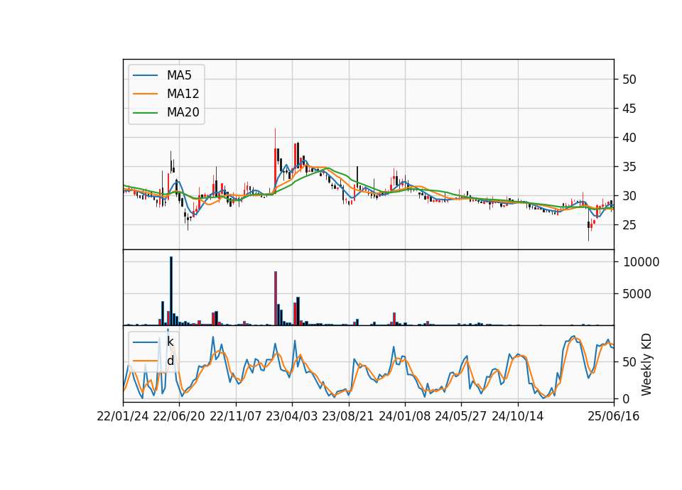Screen dimensions: 682x490
Task: Click the 22/11/07 date tick label
Action: [x=236, y=416]
